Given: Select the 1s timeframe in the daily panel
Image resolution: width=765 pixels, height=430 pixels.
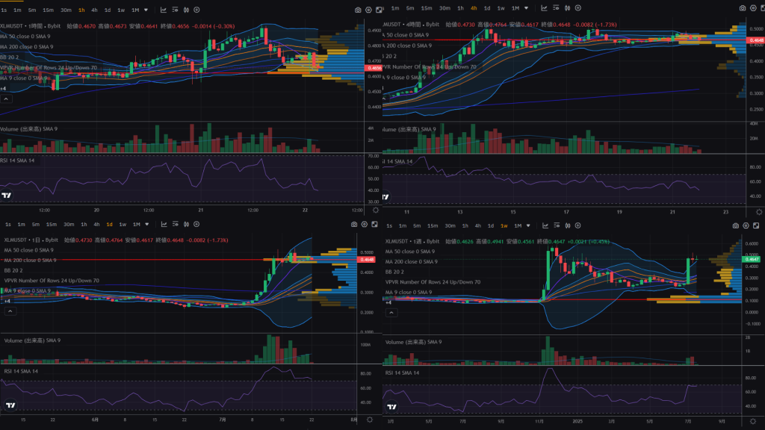Looking at the screenshot, I should [7, 224].
